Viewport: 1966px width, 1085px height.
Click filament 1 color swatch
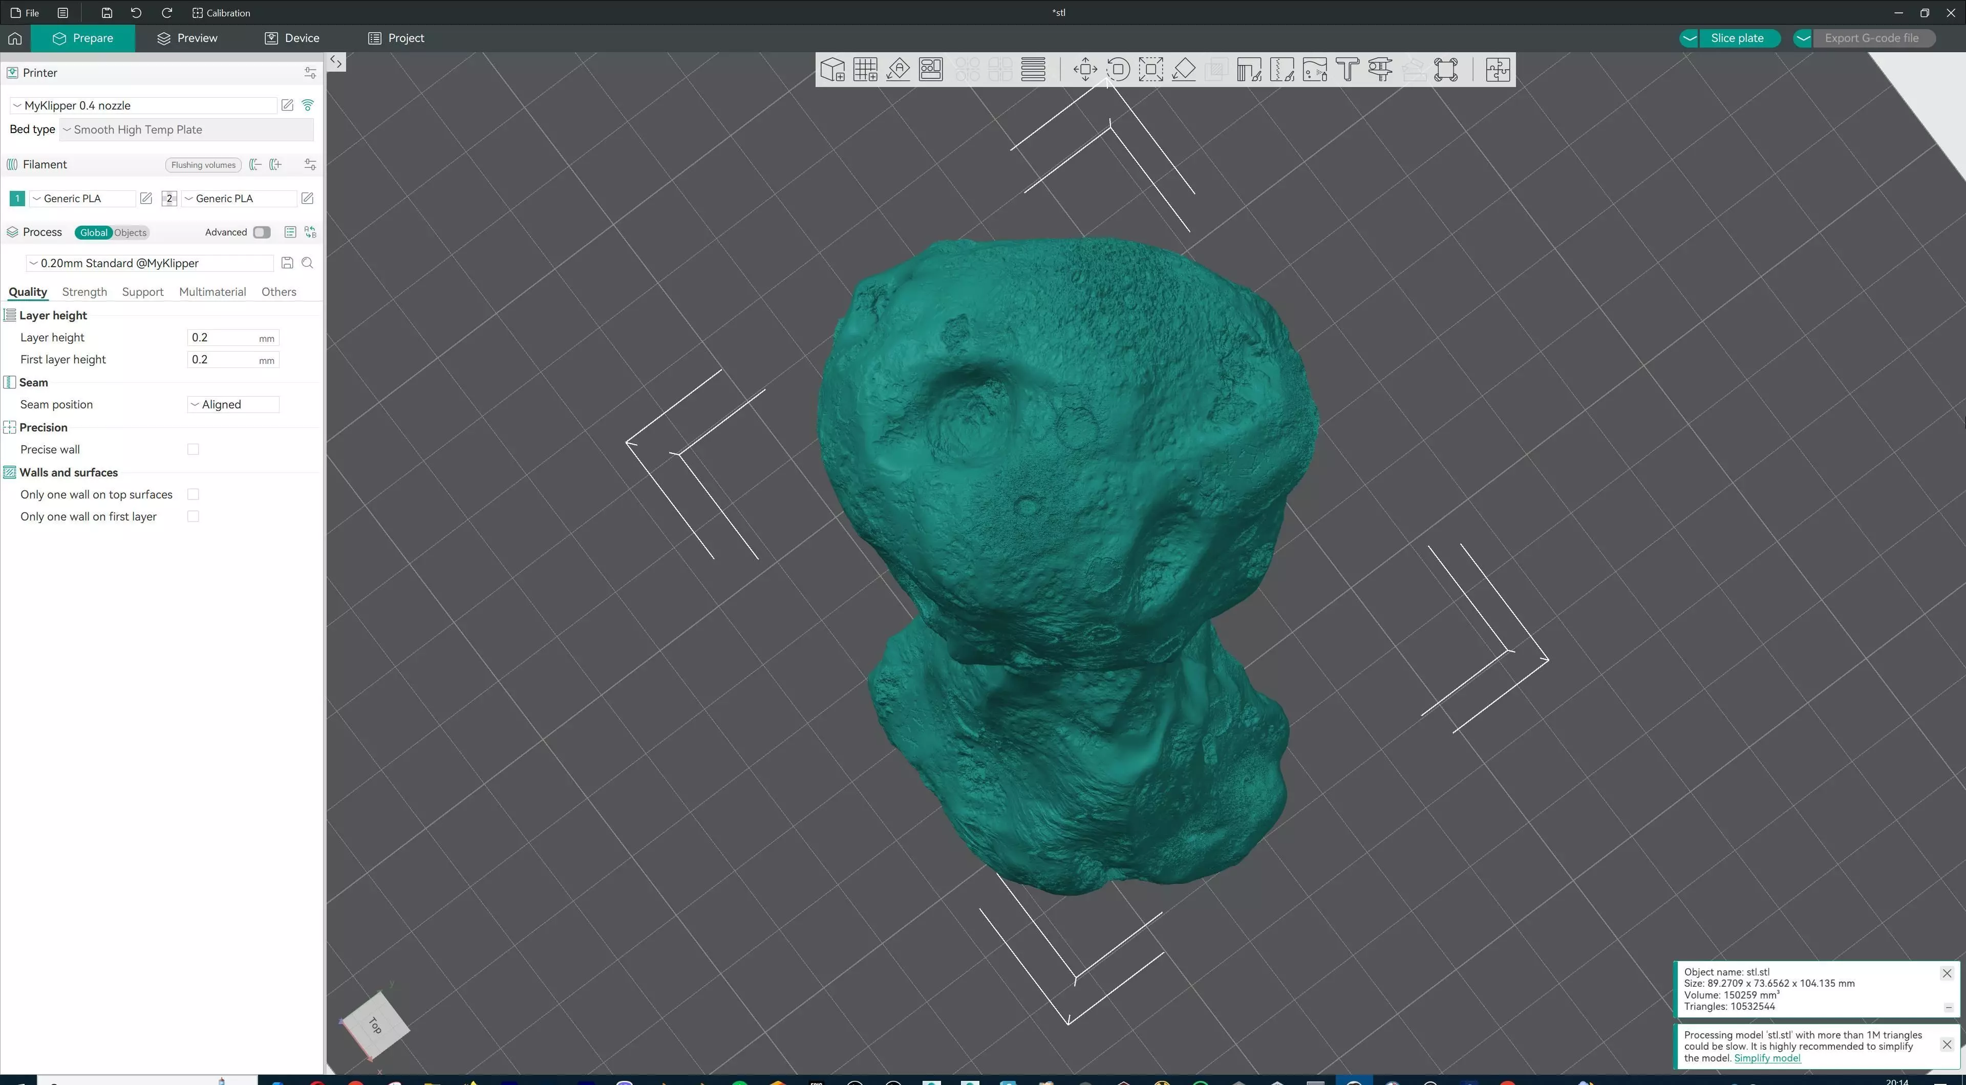coord(17,199)
